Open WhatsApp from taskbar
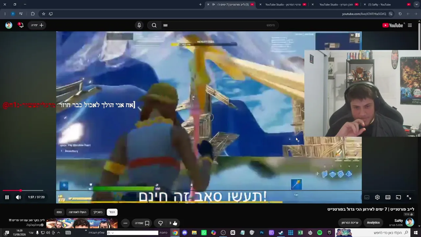The height and width of the screenshot is (237, 421). pos(204,233)
